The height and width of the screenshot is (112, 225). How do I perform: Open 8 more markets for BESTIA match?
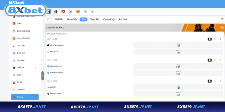pos(220,39)
